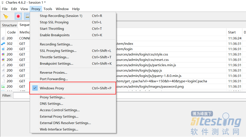The height and width of the screenshot is (137, 246).
Task: Click the script icon of particles.min.js row
Action: tap(3, 65)
